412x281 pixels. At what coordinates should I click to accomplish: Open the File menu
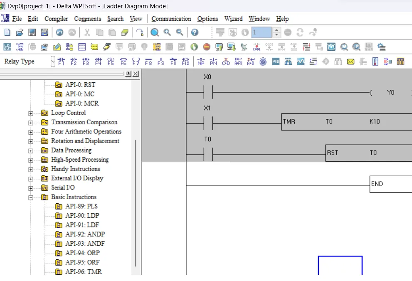17,19
